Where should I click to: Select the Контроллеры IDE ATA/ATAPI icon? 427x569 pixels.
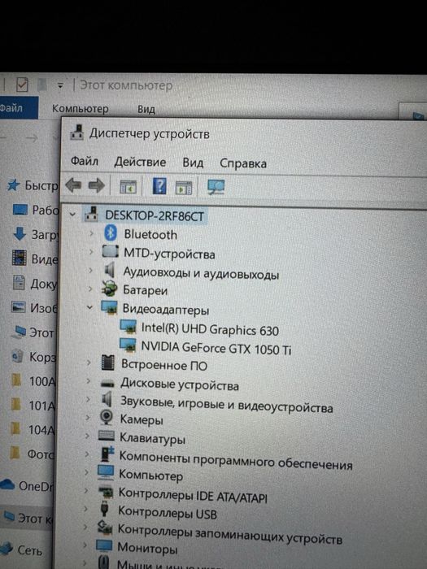point(106,492)
